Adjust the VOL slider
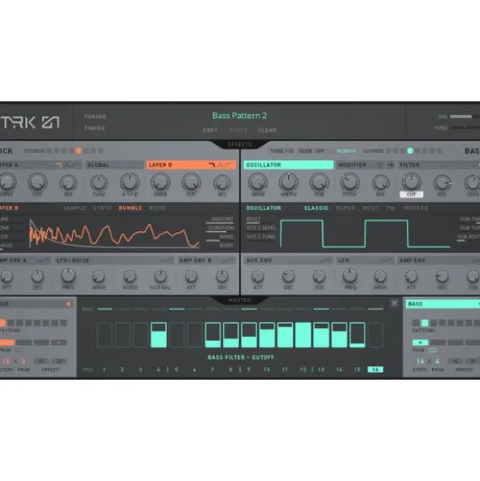The image size is (480, 481). click(465, 116)
